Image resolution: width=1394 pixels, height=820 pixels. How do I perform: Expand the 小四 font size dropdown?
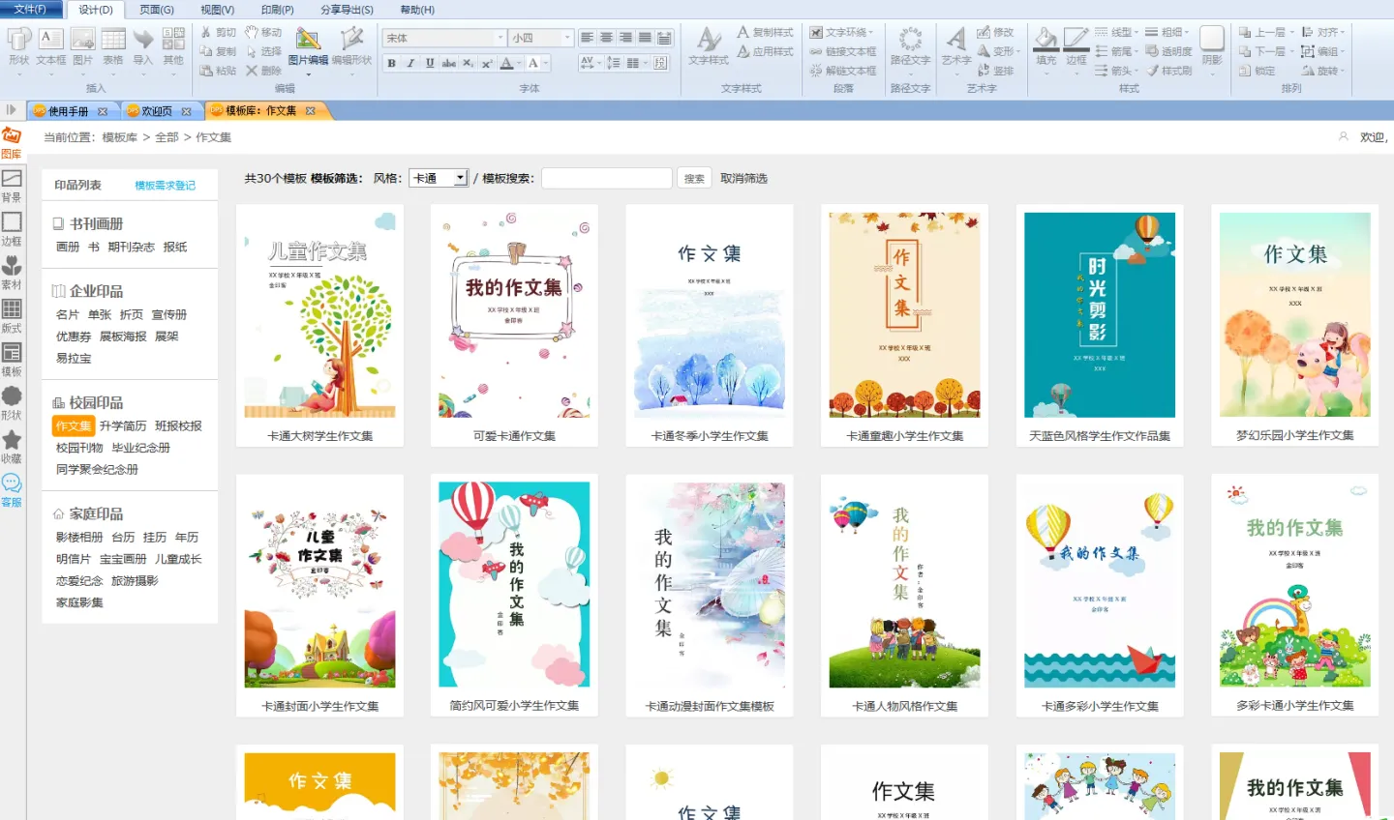click(x=567, y=38)
